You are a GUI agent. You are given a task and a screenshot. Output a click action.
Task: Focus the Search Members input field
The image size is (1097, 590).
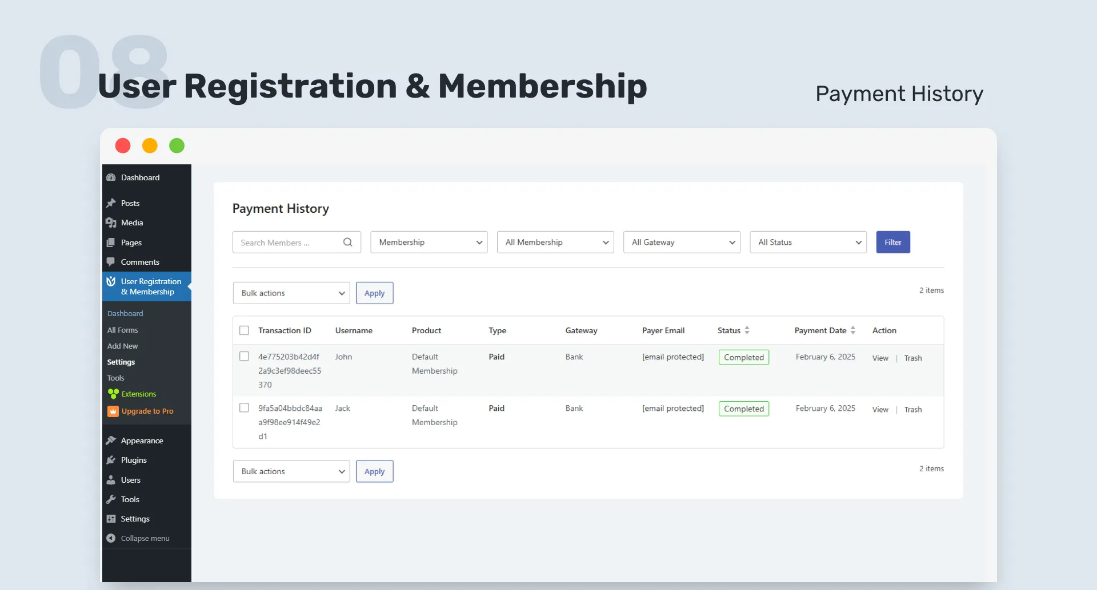tap(297, 242)
